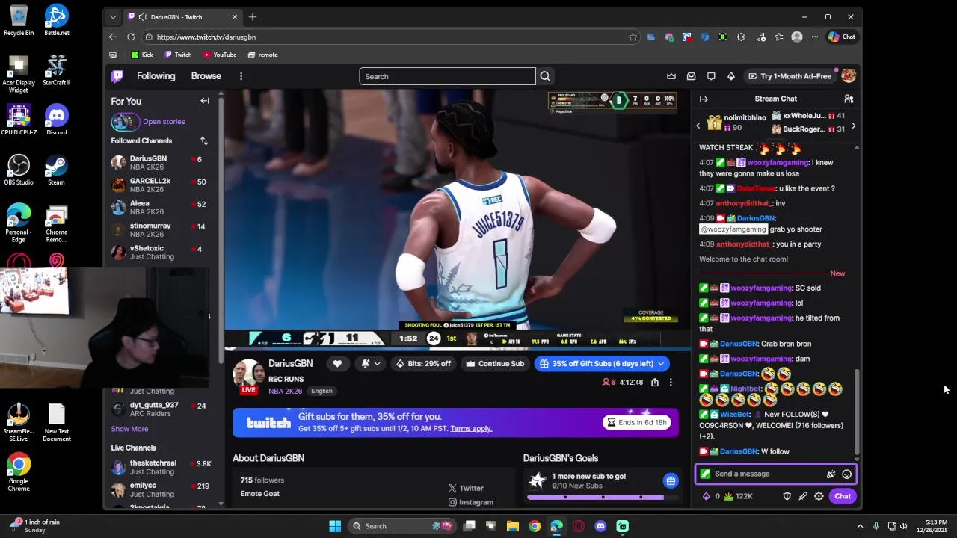
Task: Click Open stories link
Action: tap(164, 122)
